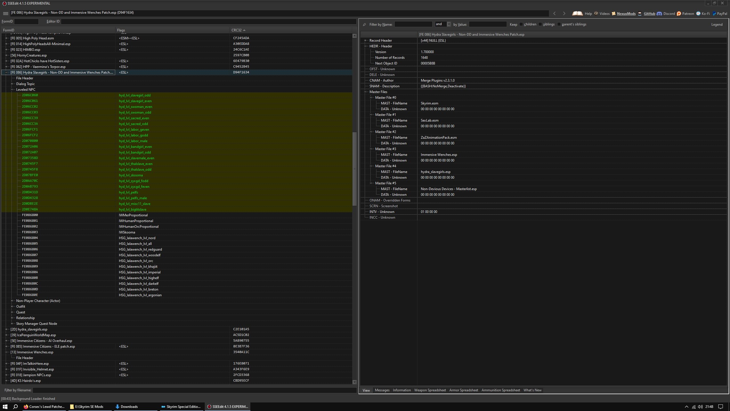Check the parent's siblings checkbox
The image size is (730, 411).
coord(559,24)
